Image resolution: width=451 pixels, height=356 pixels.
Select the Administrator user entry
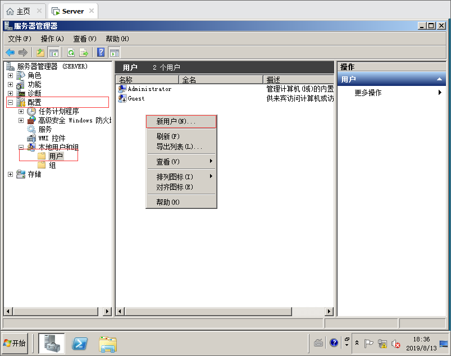[x=149, y=89]
